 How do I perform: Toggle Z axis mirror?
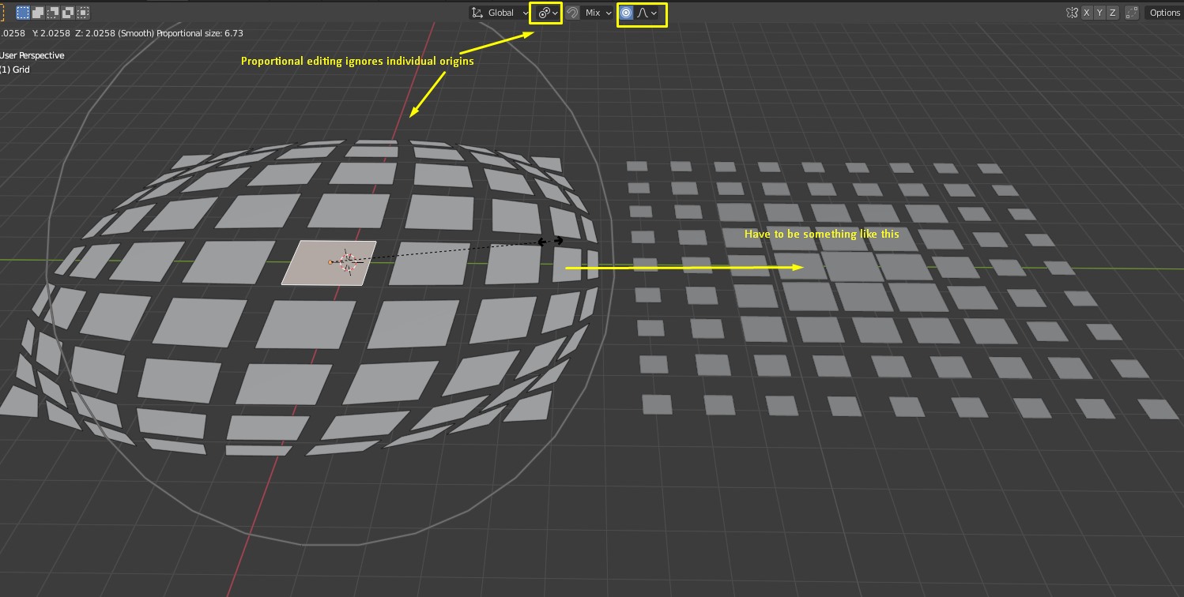coord(1112,13)
